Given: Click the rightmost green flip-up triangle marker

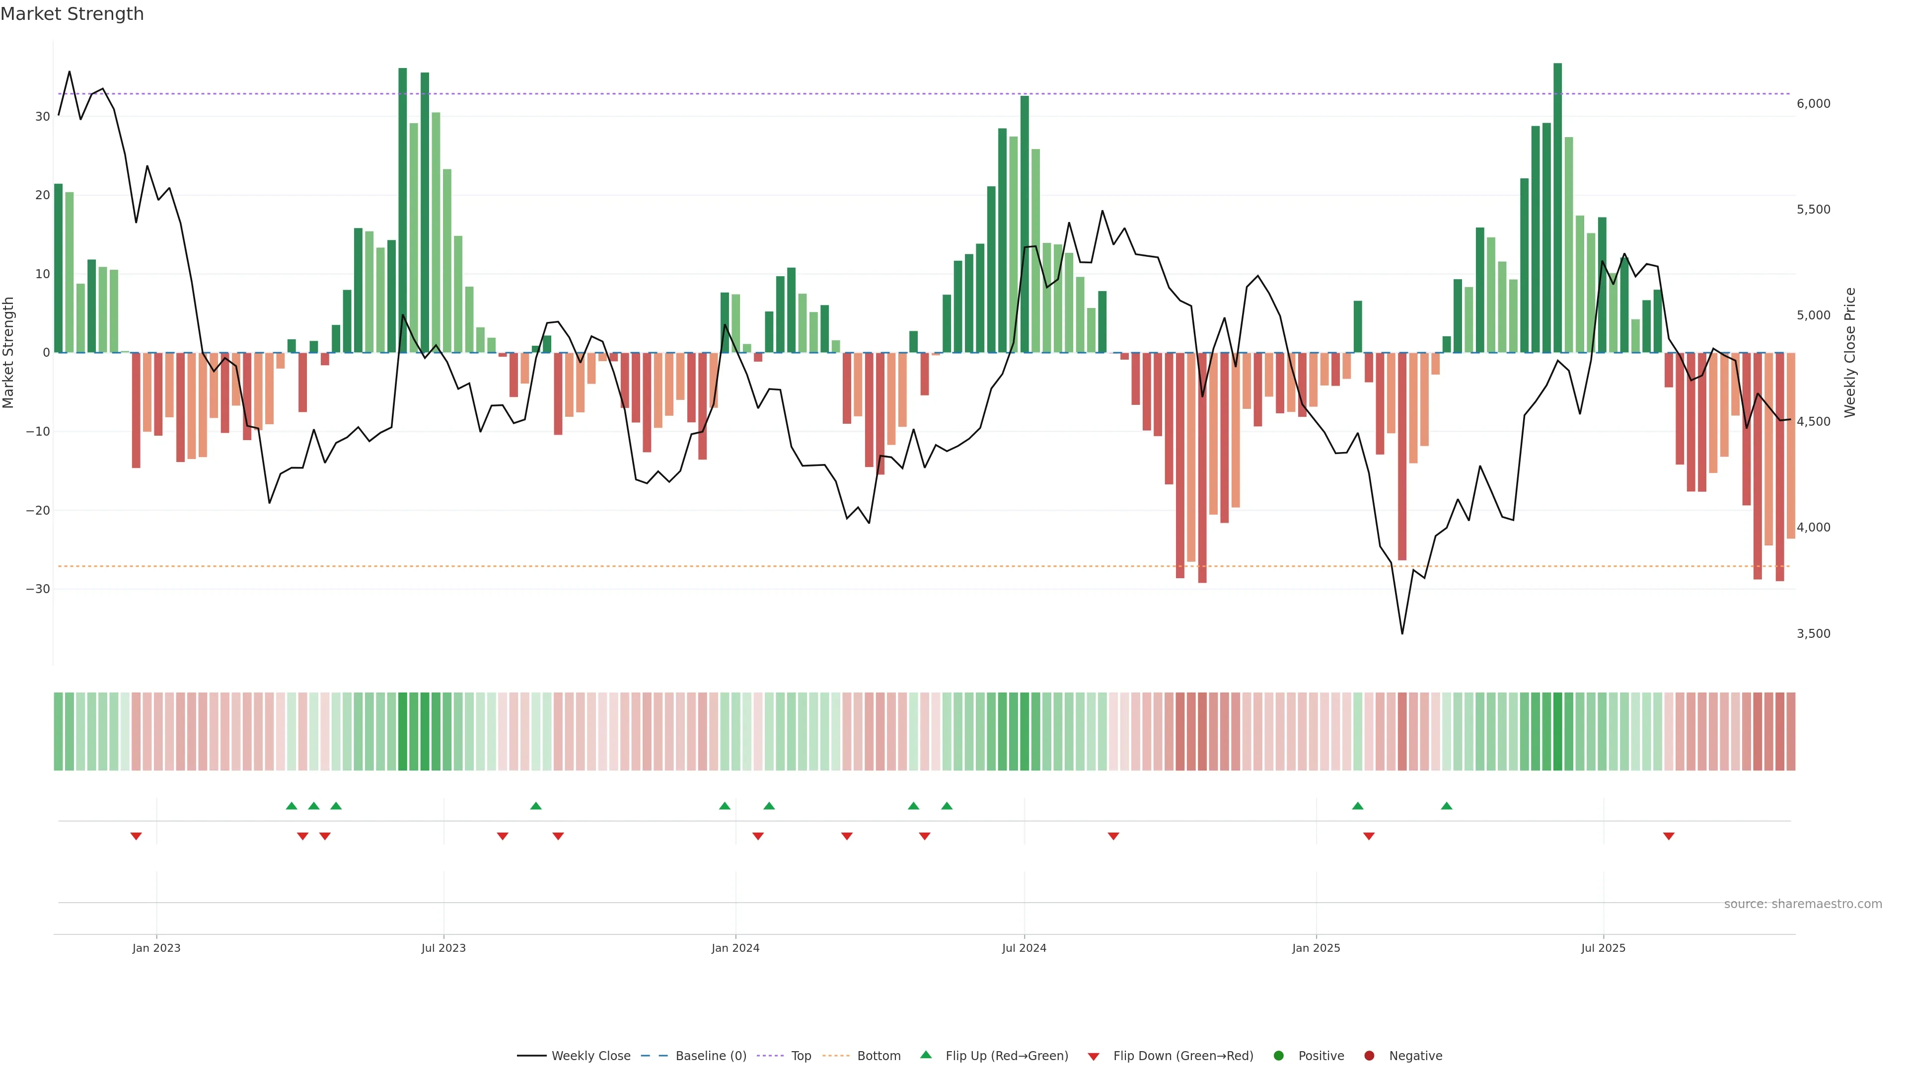Looking at the screenshot, I should click(1447, 806).
